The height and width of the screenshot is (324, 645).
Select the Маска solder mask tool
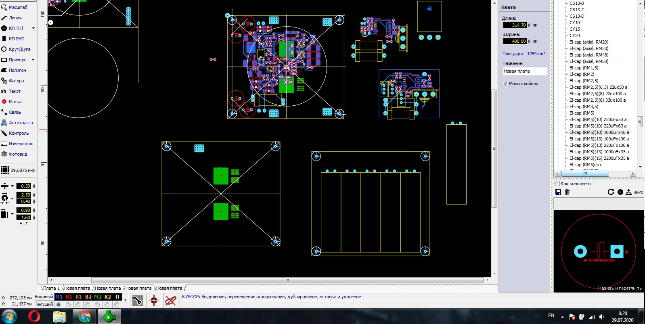coord(12,102)
